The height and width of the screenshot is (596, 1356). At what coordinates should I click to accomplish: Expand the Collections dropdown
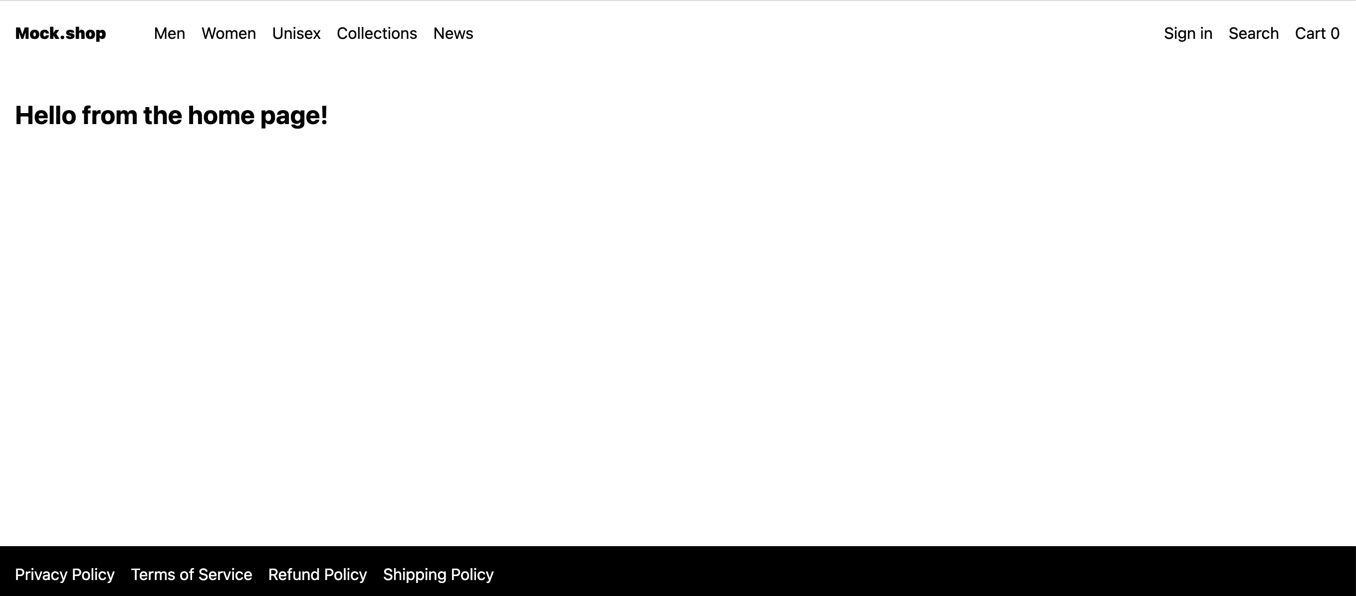[x=378, y=34]
